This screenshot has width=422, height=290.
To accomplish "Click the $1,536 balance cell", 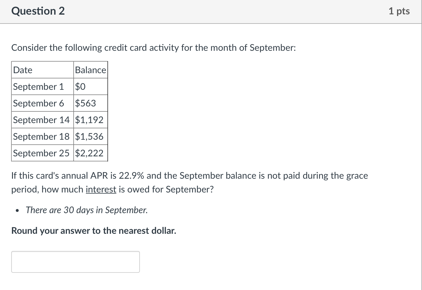I will 89,137.
